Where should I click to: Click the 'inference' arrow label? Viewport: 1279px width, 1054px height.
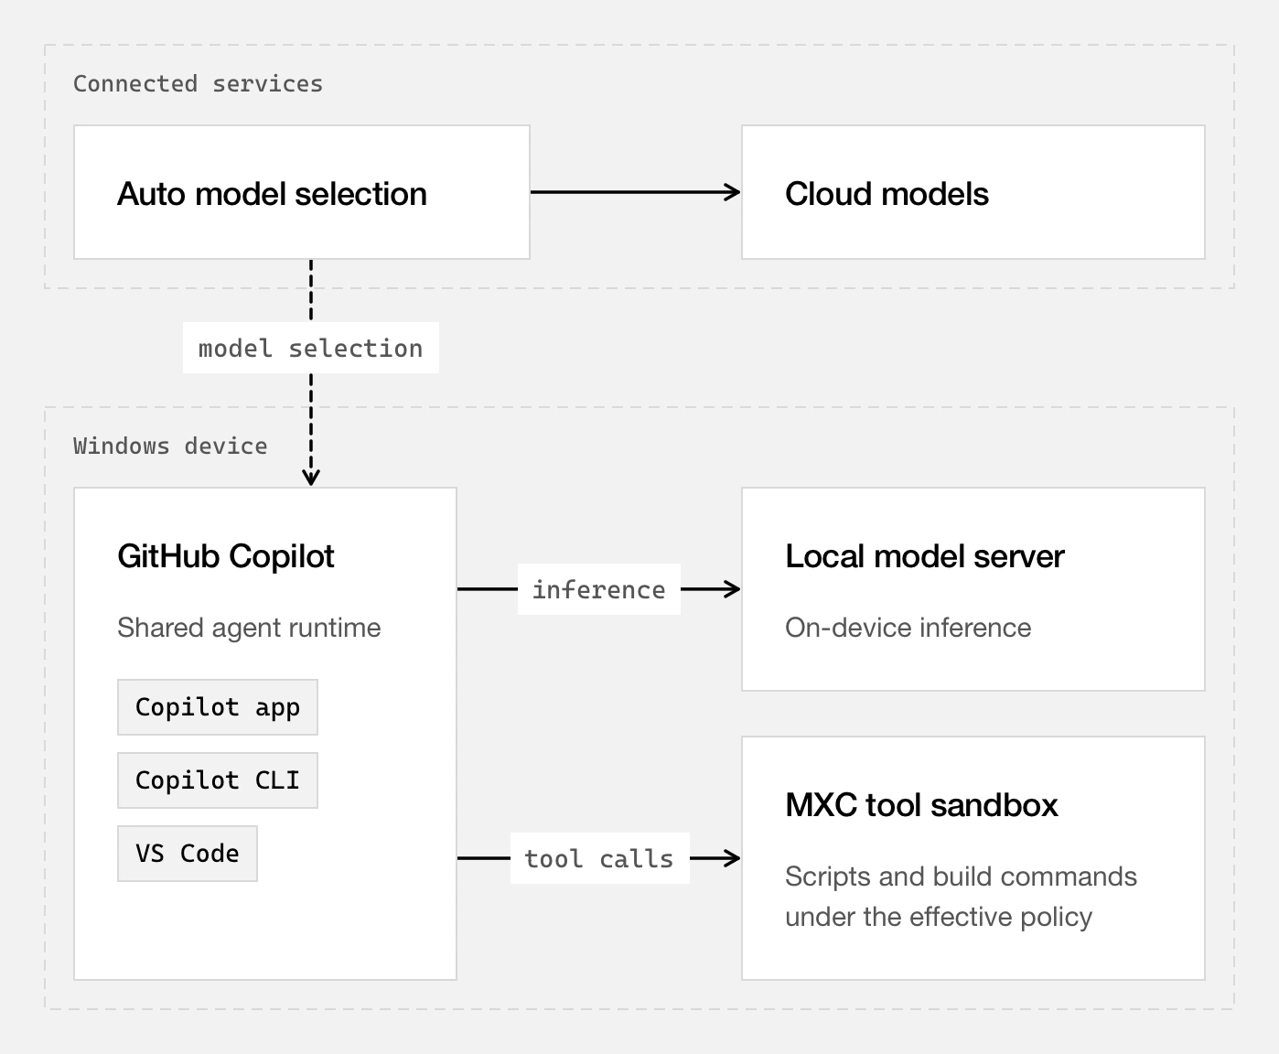pyautogui.click(x=599, y=589)
